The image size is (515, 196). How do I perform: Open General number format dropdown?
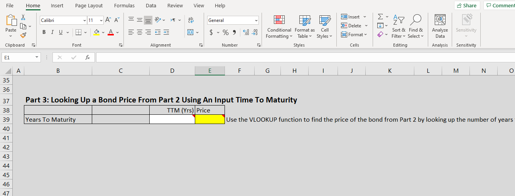(x=256, y=20)
